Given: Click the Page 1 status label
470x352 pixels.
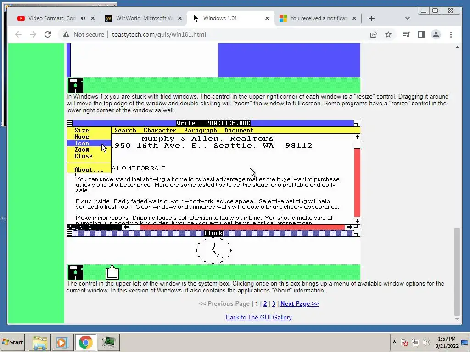Looking at the screenshot, I should (x=79, y=227).
